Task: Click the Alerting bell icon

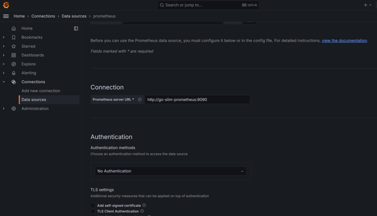Action: coord(14,73)
